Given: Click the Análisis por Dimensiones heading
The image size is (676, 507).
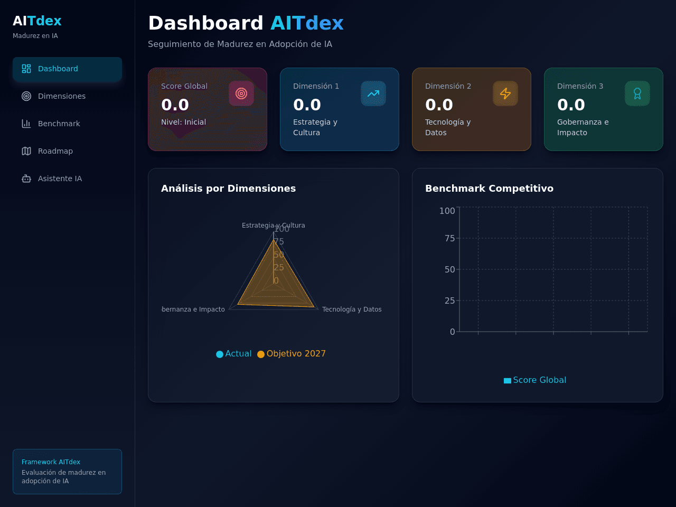Looking at the screenshot, I should click(x=228, y=189).
